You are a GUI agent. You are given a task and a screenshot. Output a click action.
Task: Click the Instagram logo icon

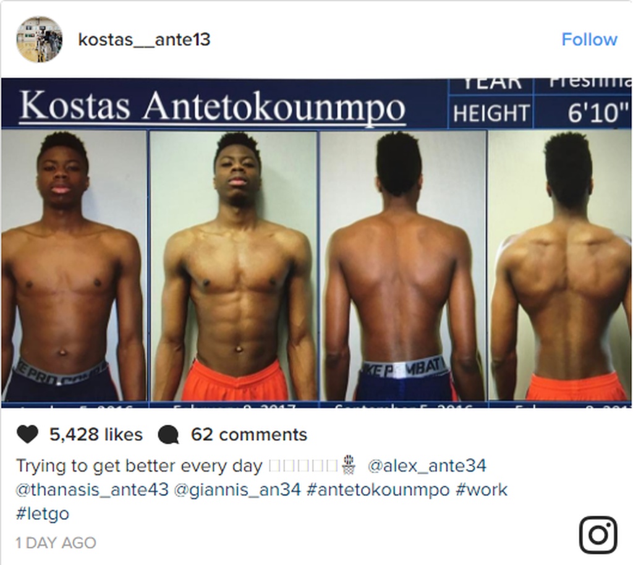point(598,535)
